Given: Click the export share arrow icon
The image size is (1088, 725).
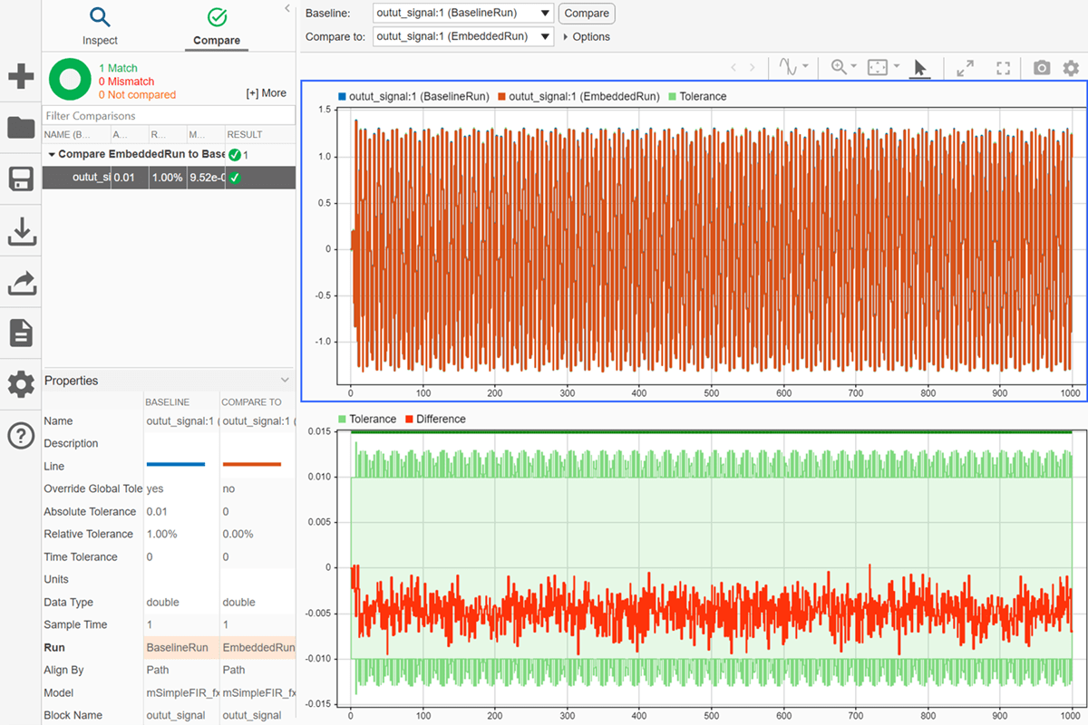Looking at the screenshot, I should click(20, 284).
